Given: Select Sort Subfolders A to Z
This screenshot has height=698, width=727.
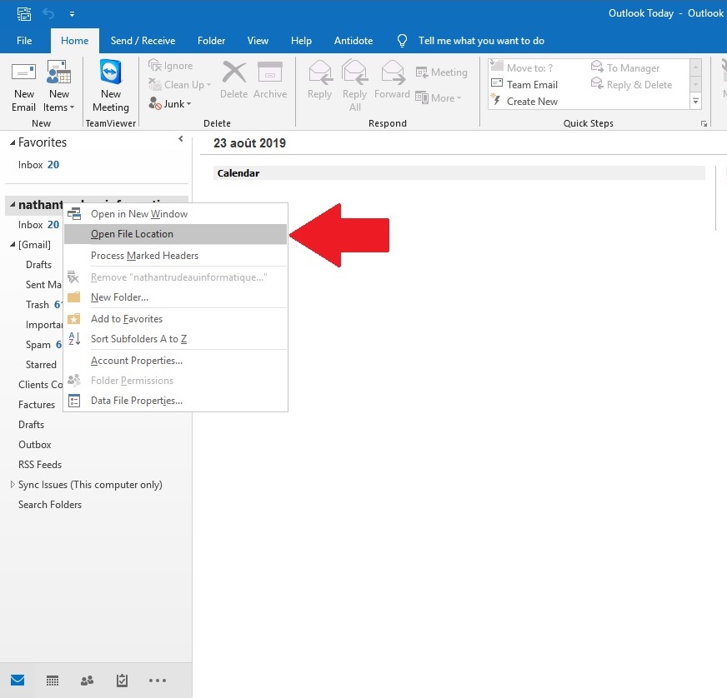Looking at the screenshot, I should click(x=175, y=339).
